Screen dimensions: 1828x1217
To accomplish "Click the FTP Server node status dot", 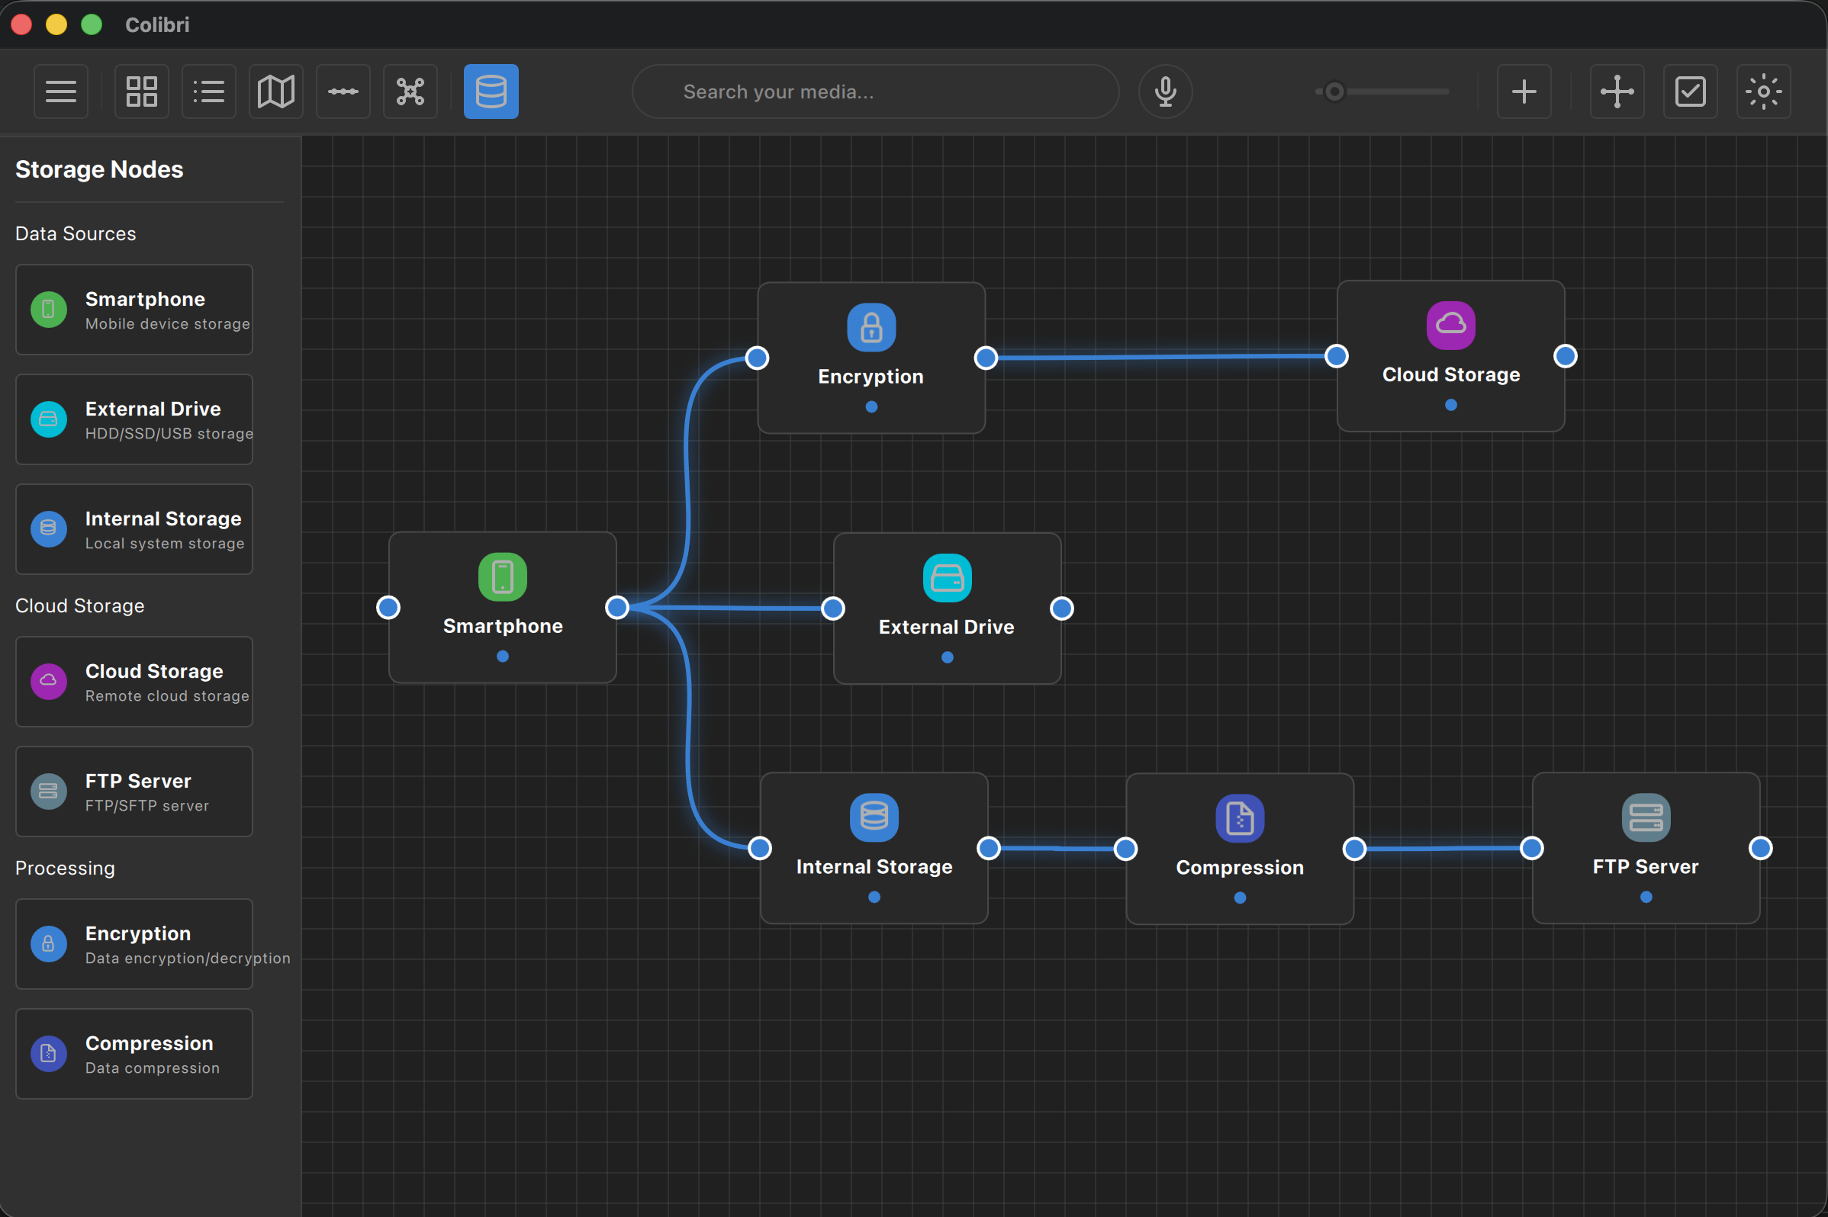I will point(1646,897).
